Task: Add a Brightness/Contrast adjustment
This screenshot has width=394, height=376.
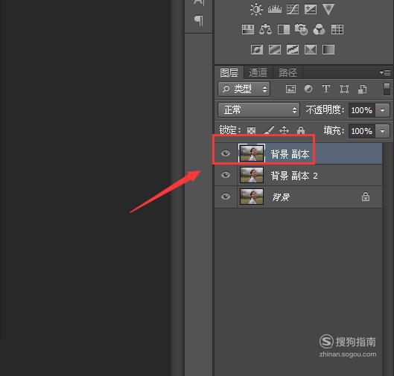Action: pyautogui.click(x=256, y=10)
